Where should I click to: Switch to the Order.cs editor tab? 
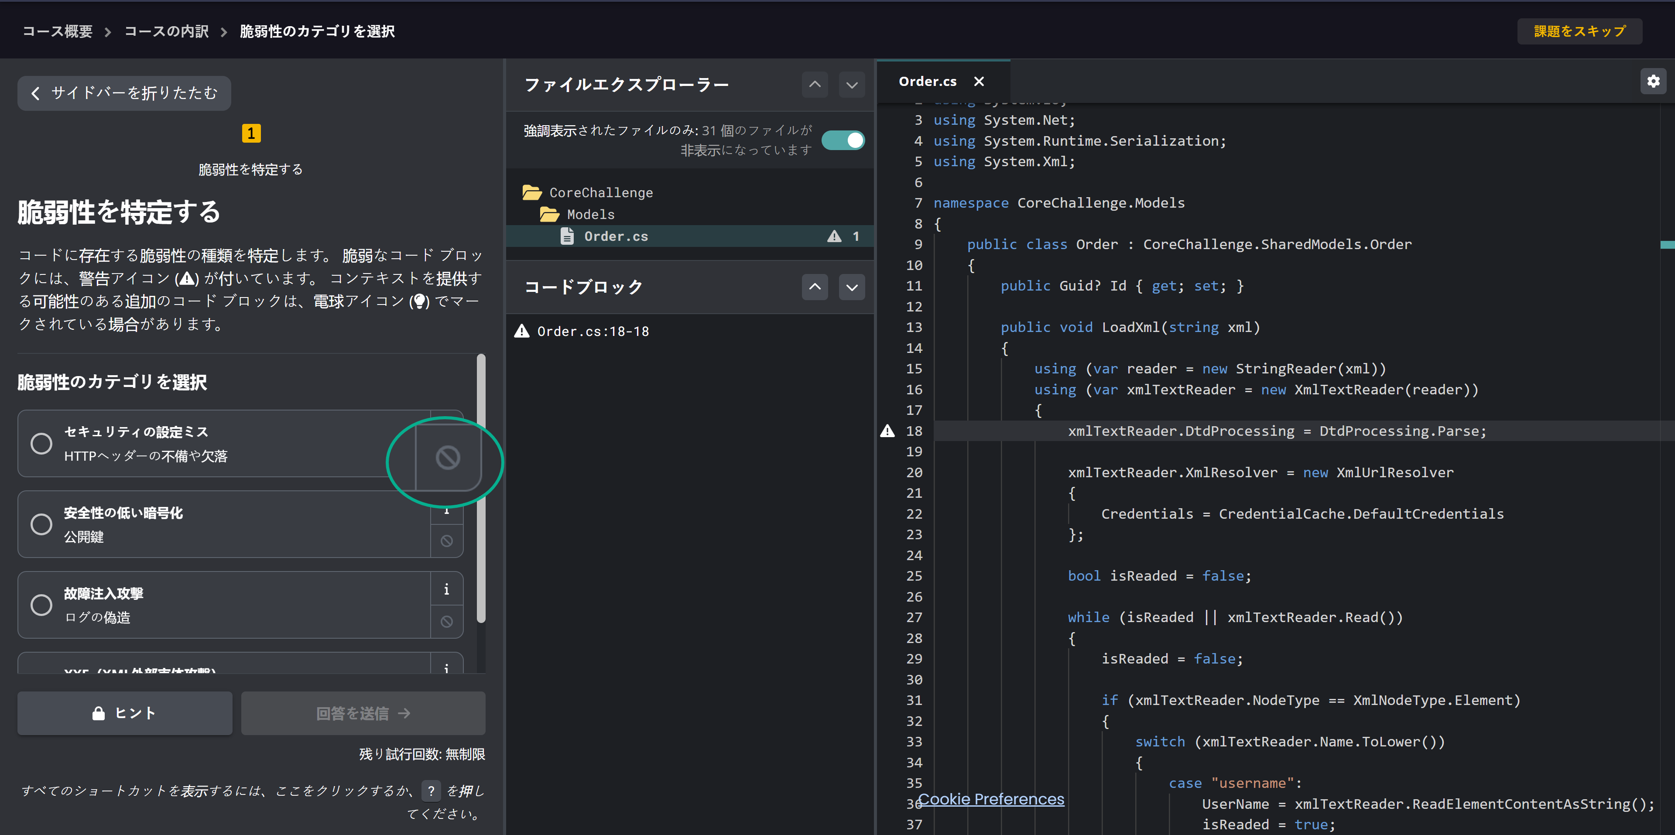(927, 81)
